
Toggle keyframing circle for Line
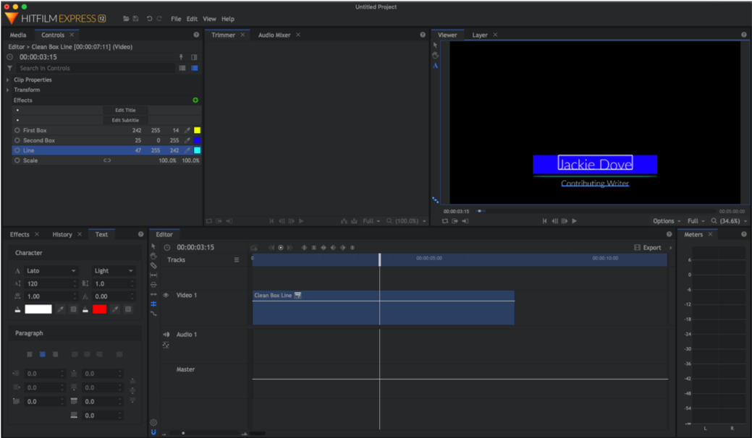click(17, 150)
